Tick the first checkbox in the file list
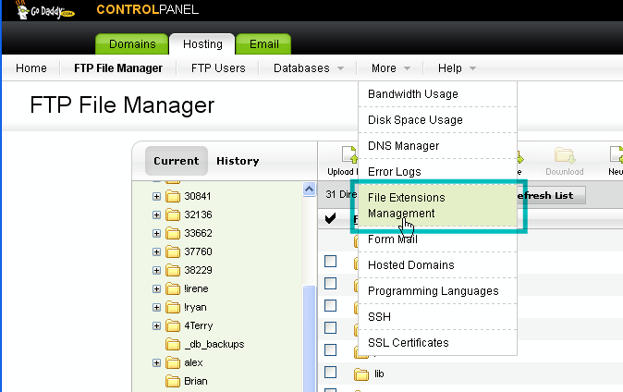This screenshot has width=623, height=392. pos(330,261)
